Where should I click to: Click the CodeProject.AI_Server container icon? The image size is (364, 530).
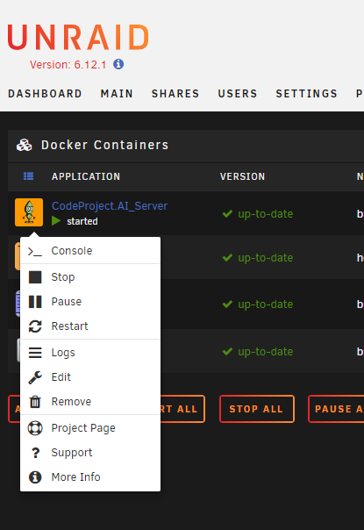29,212
